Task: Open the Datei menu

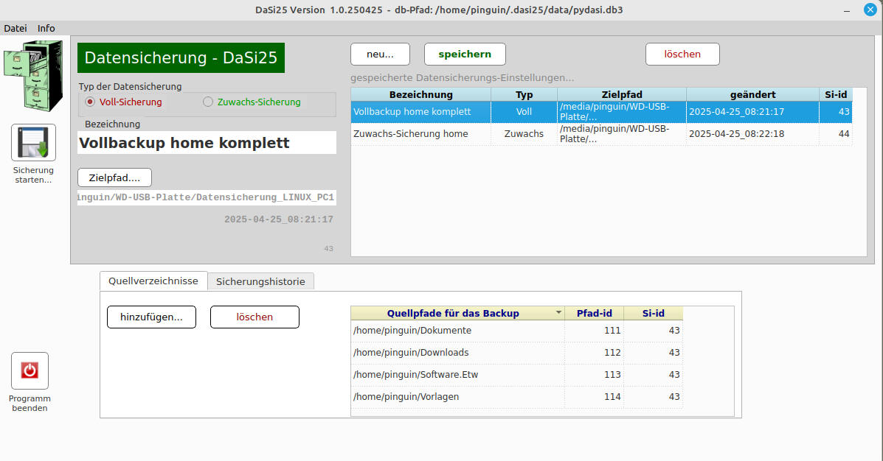Action: (15, 28)
